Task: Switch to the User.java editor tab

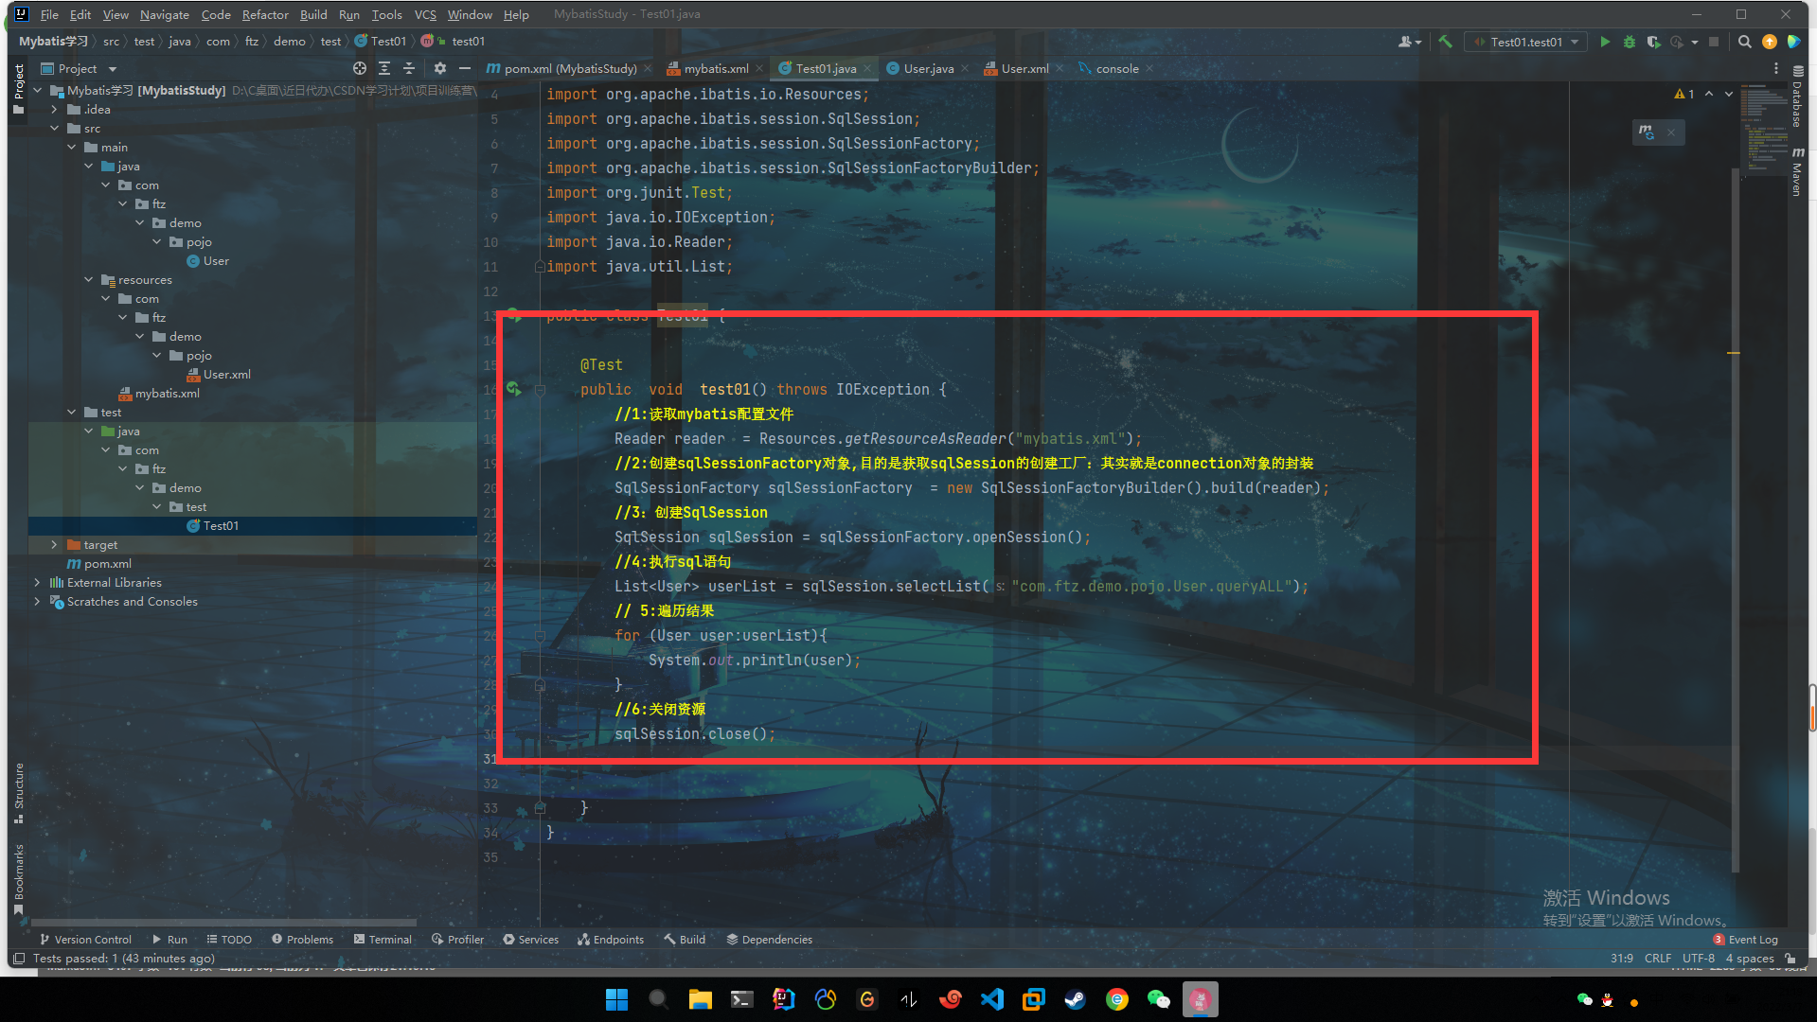Action: [x=928, y=68]
